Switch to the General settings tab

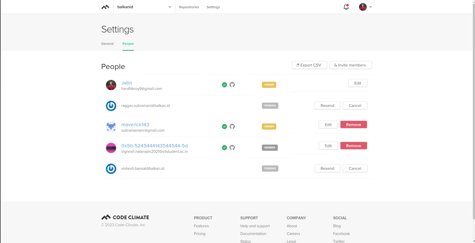point(107,44)
